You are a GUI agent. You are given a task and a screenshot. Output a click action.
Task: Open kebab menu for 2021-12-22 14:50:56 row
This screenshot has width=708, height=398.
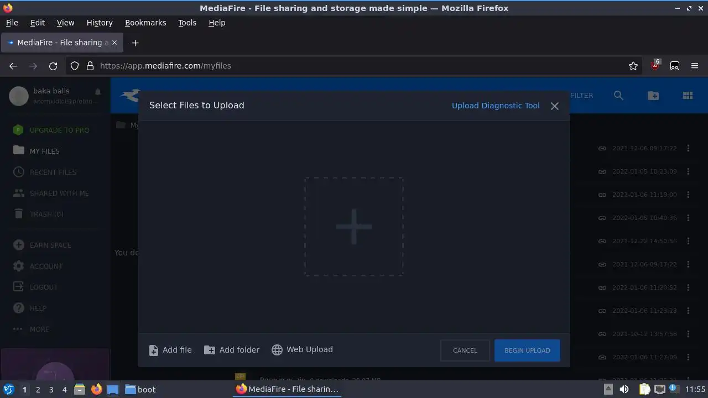pos(688,241)
